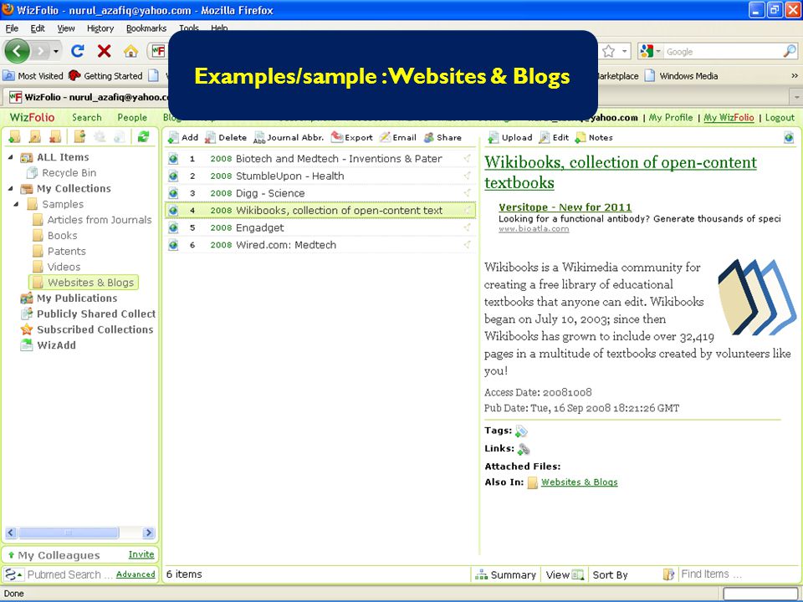Open the Sort By dropdown
The image size is (803, 602).
[x=610, y=575]
